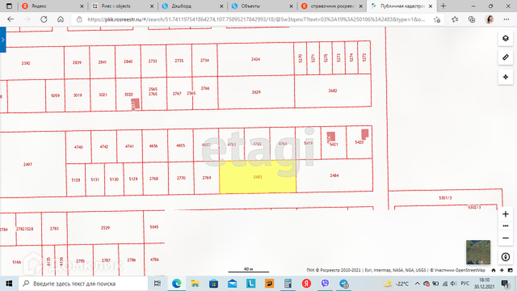
Task: Zoom in the map with plus button
Action: 505,214
